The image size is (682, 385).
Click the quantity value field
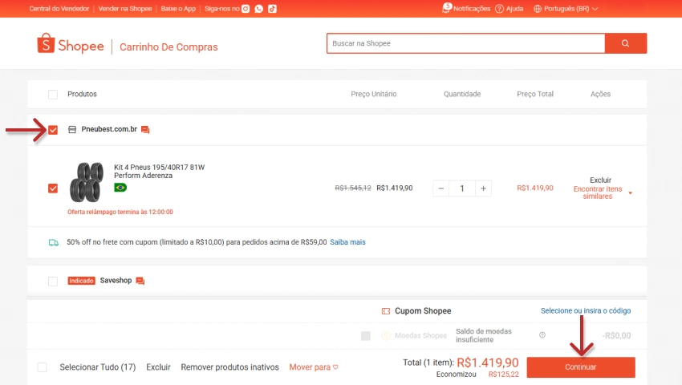(462, 188)
